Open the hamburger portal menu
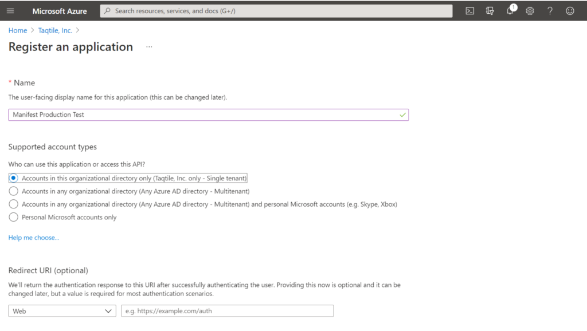 10,11
